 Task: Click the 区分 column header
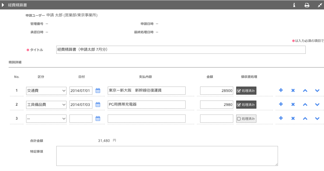(x=41, y=77)
